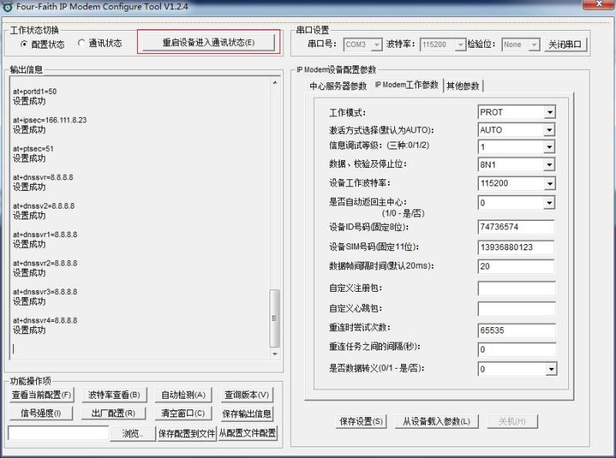Expand the 信息调试等级 dropdown
Image resolution: width=616 pixels, height=458 pixels.
550,147
